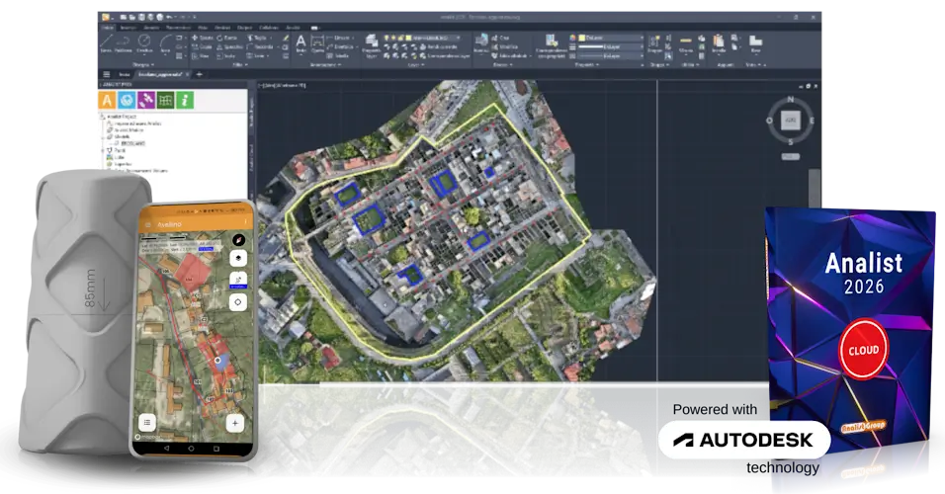Image resolution: width=945 pixels, height=494 pixels.
Task: Tap the list button at phone bottom left
Action: tap(147, 423)
